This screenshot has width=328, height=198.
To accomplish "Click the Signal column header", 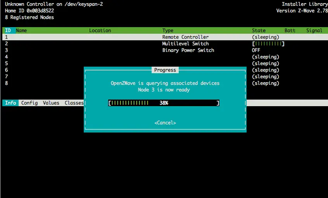I will 314,31.
